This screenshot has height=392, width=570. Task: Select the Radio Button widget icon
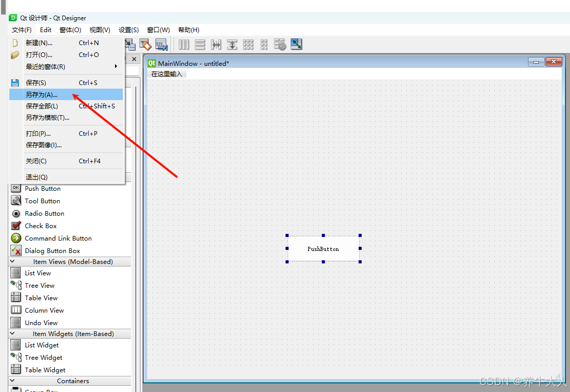tap(16, 214)
